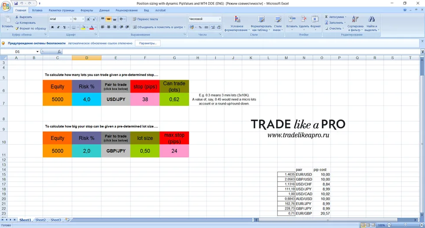Activate Формат по образцу format painter
Image resolution: width=425 pixels, height=228 pixels.
31,28
